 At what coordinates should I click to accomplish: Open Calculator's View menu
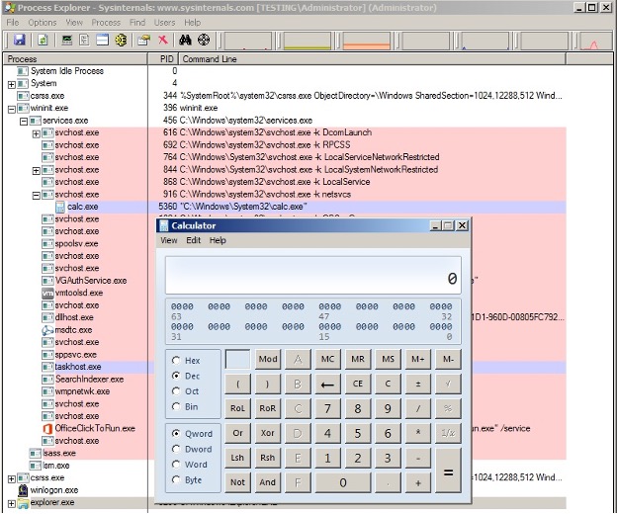(x=169, y=240)
